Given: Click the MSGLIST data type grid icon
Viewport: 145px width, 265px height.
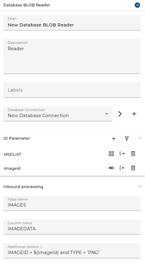Looking at the screenshot, I should tap(111, 154).
